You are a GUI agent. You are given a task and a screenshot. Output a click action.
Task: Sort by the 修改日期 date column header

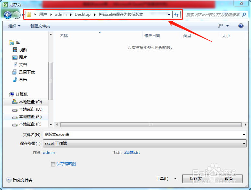[x=152, y=36]
